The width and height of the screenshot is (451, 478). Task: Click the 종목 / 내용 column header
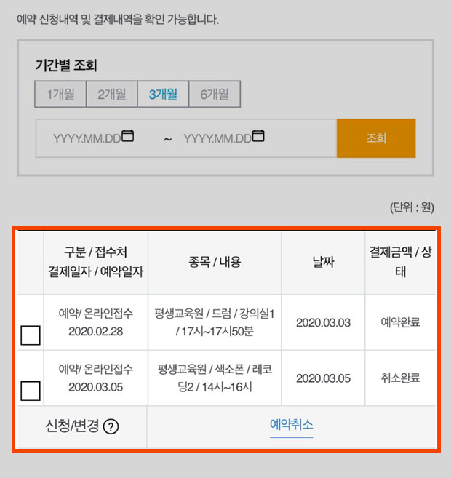click(215, 262)
